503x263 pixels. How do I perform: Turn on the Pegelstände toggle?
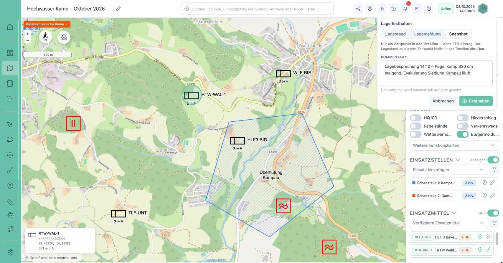[x=416, y=126]
